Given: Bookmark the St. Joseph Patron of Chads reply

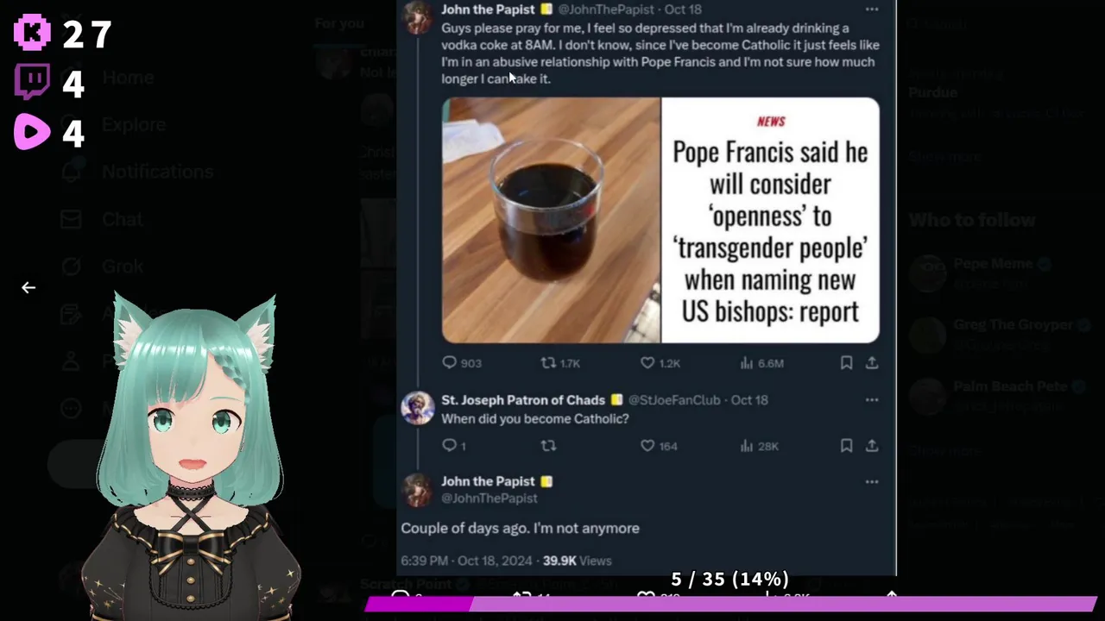Looking at the screenshot, I should 847,446.
